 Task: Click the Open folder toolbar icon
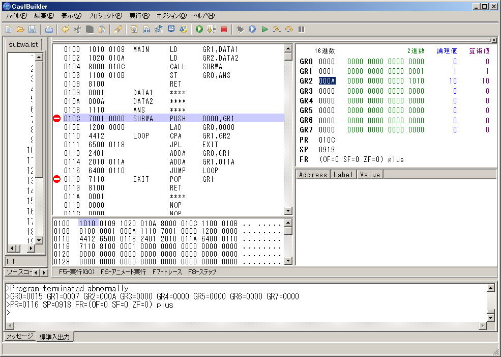point(20,30)
